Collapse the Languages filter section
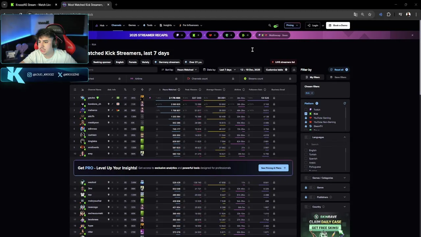This screenshot has height=237, width=421. [x=345, y=137]
